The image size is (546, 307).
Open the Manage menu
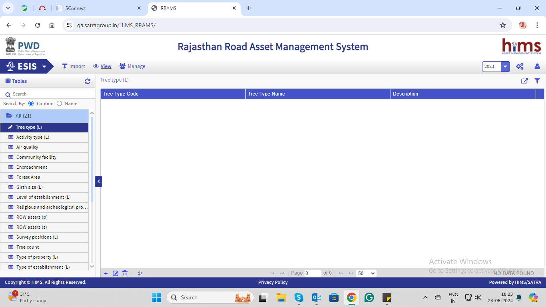pyautogui.click(x=132, y=66)
